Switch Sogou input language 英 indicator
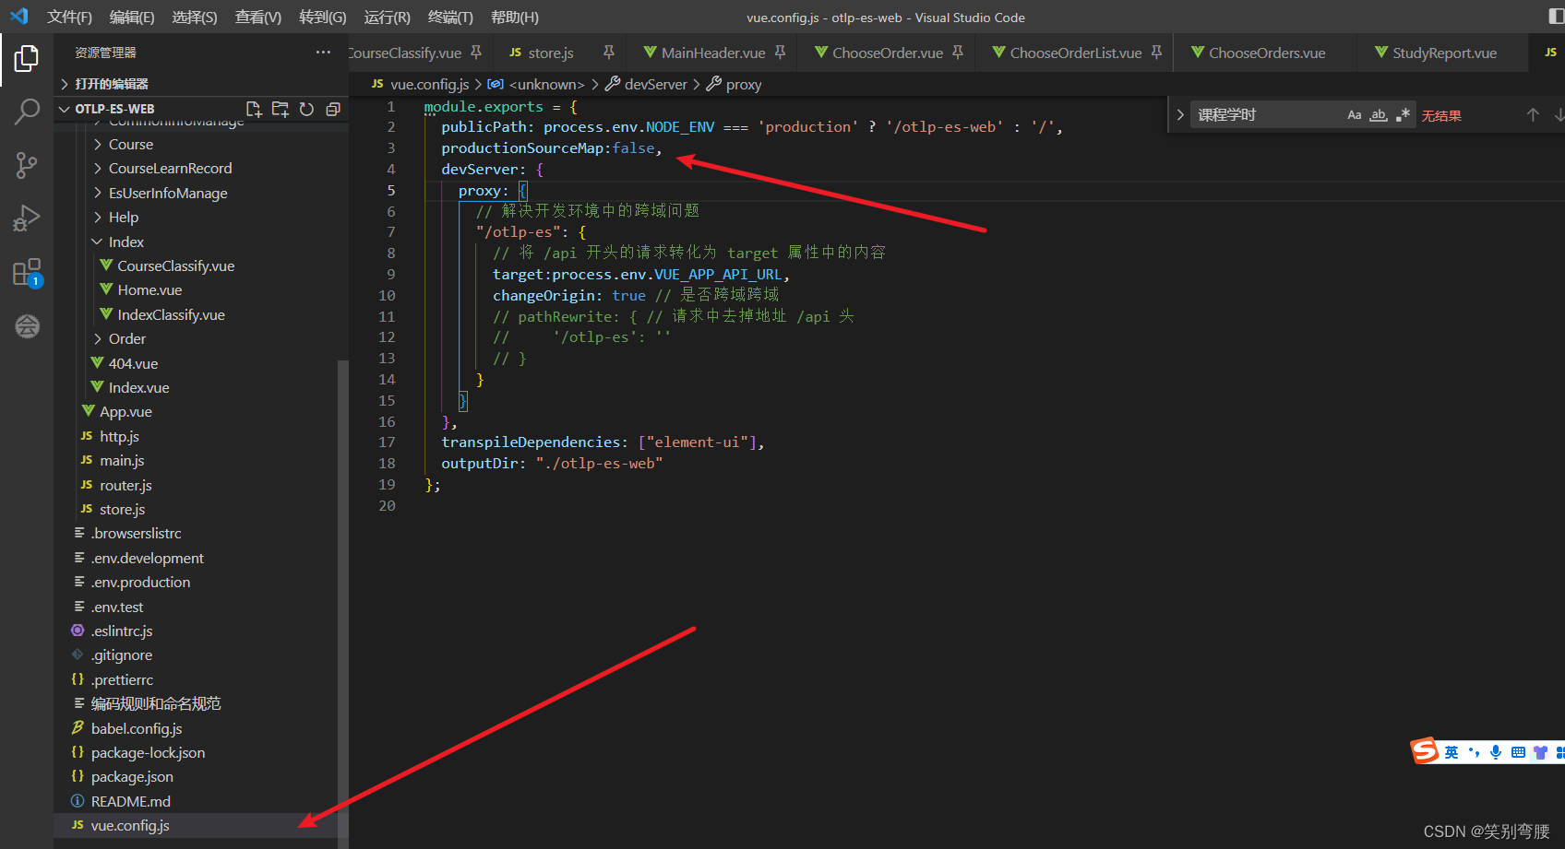1565x849 pixels. (1452, 752)
